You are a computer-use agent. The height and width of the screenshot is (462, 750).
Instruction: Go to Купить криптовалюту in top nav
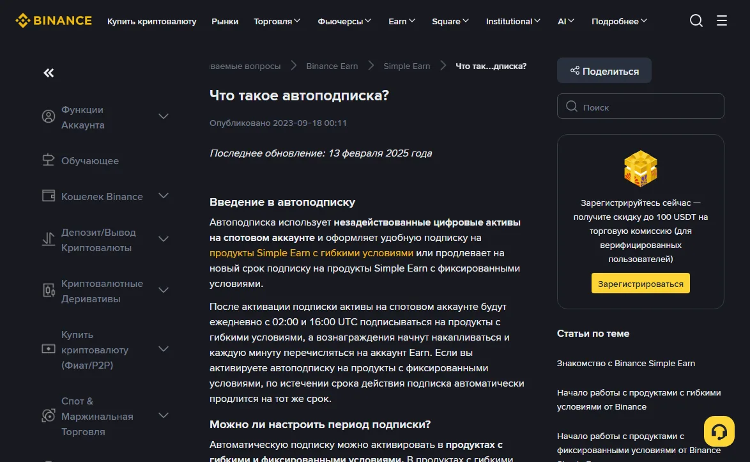pos(151,21)
